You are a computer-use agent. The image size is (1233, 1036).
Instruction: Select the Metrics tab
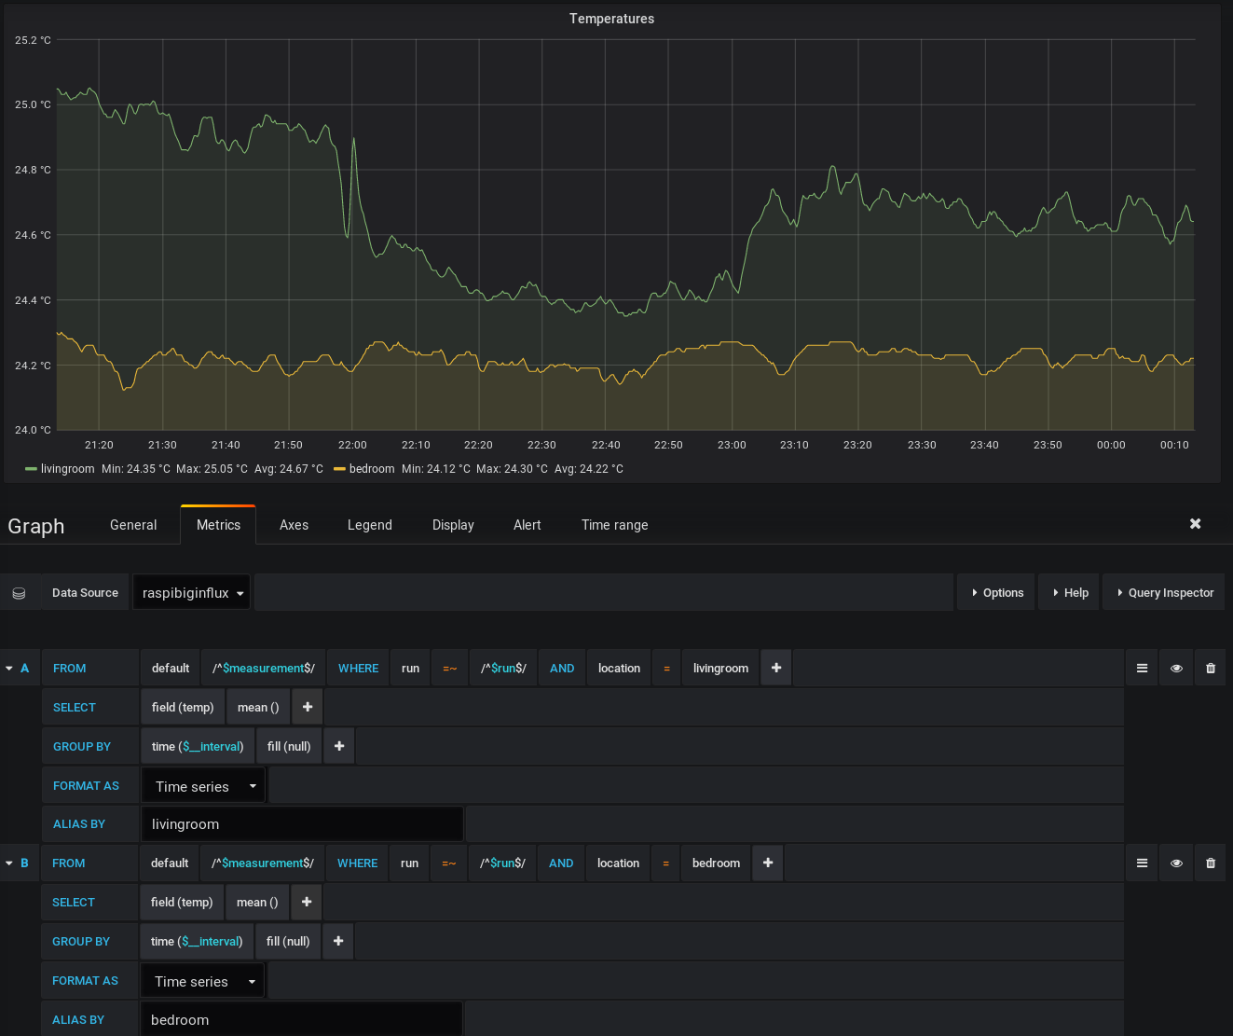pyautogui.click(x=218, y=525)
